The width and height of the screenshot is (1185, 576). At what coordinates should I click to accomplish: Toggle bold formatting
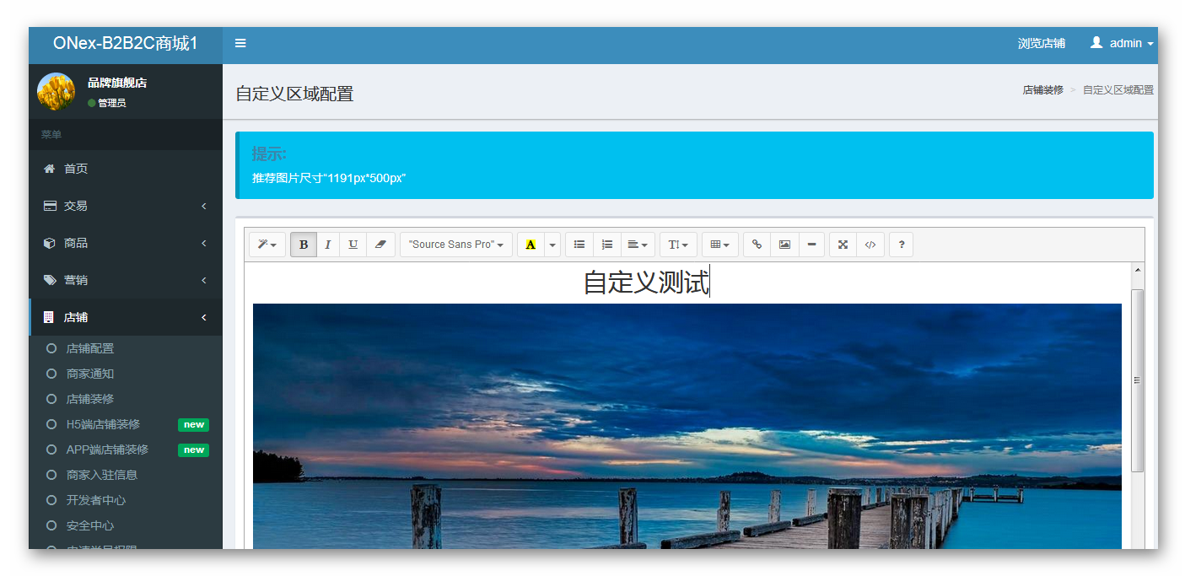click(x=304, y=245)
